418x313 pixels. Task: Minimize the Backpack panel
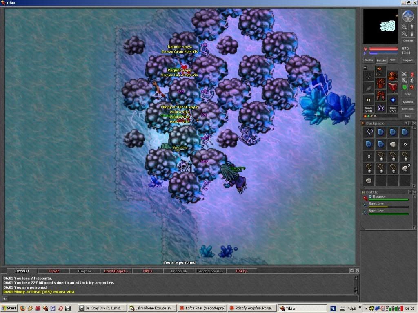[x=410, y=123]
